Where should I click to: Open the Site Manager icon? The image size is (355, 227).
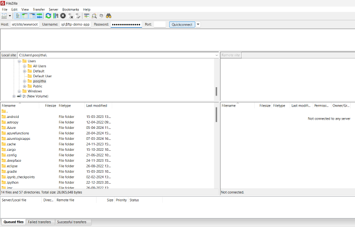5,16
